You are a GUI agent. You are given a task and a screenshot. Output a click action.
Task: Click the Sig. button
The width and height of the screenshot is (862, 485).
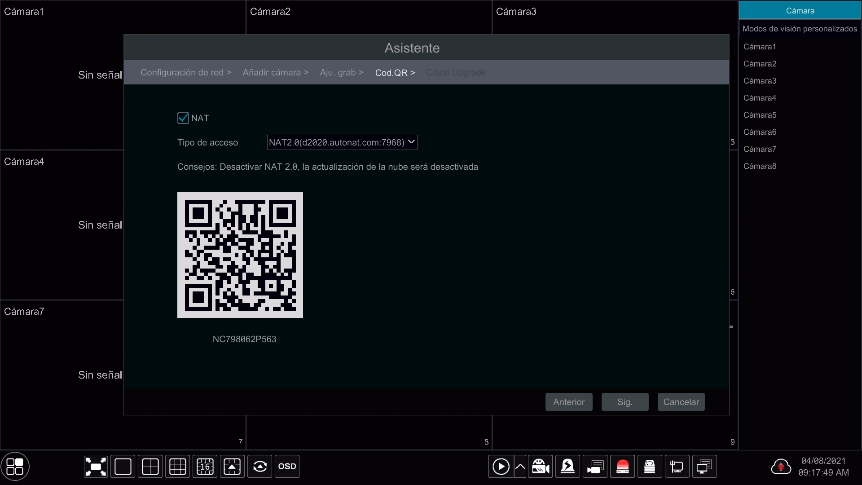[x=625, y=402]
